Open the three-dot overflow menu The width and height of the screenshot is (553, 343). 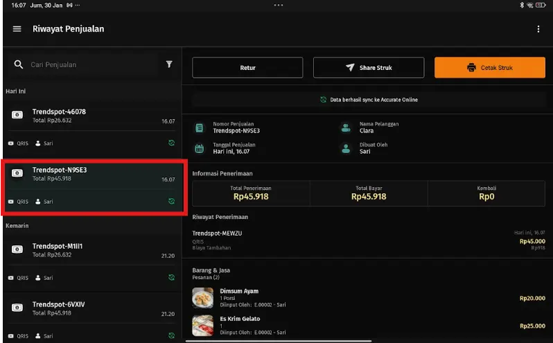pos(538,29)
